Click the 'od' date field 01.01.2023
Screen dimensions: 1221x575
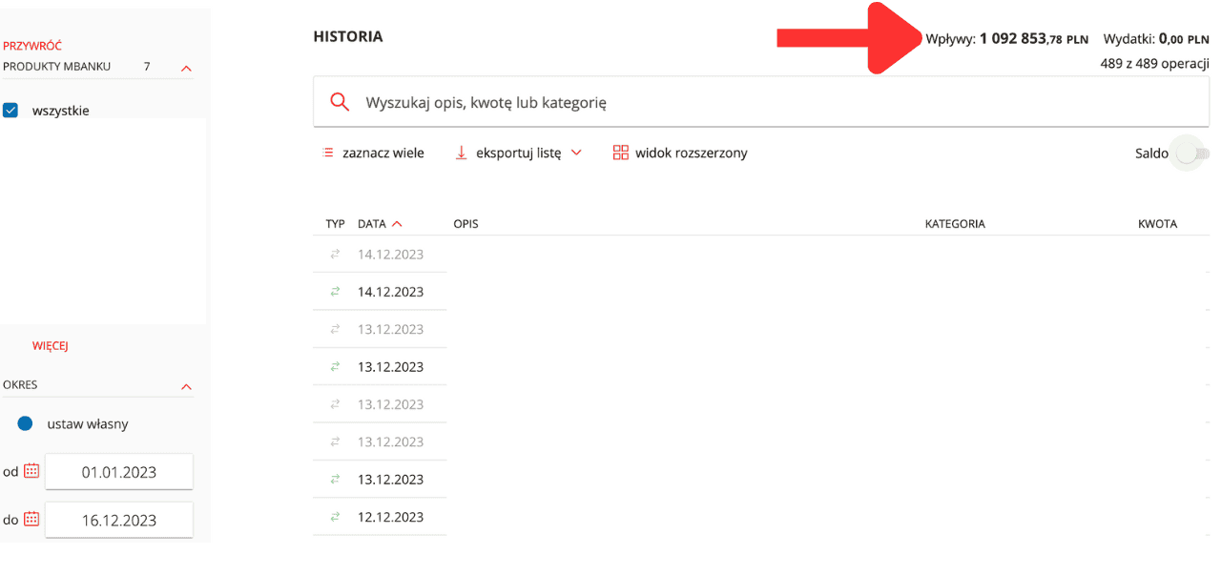(x=119, y=472)
